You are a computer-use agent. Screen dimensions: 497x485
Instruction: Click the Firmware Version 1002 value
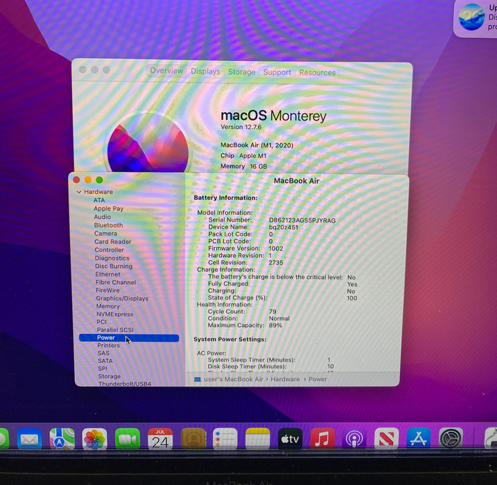(276, 248)
